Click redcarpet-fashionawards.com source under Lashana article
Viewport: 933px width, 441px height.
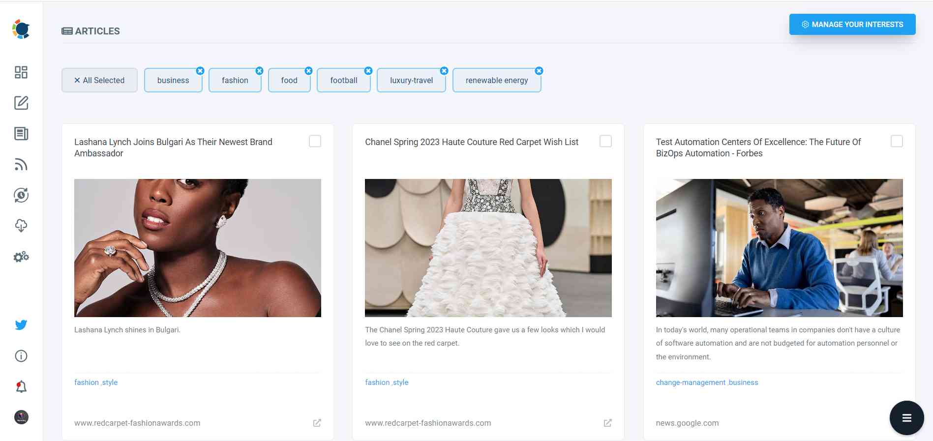click(137, 423)
